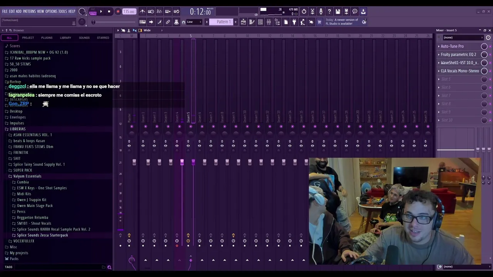Screen dimensions: 493x277
Task: Click the song position slider
Action: [x=94, y=22]
